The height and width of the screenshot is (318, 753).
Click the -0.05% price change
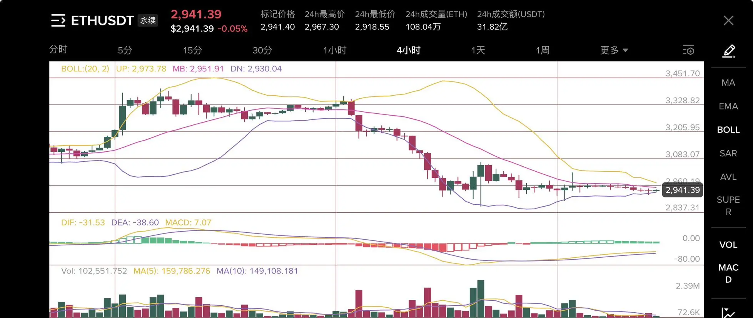click(232, 29)
